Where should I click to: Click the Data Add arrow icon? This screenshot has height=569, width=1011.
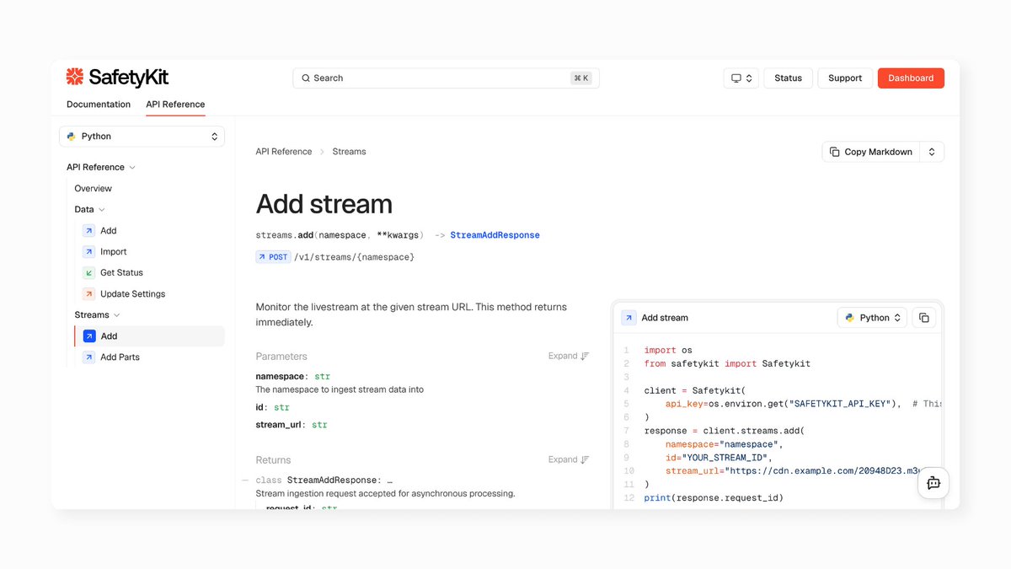tap(88, 231)
